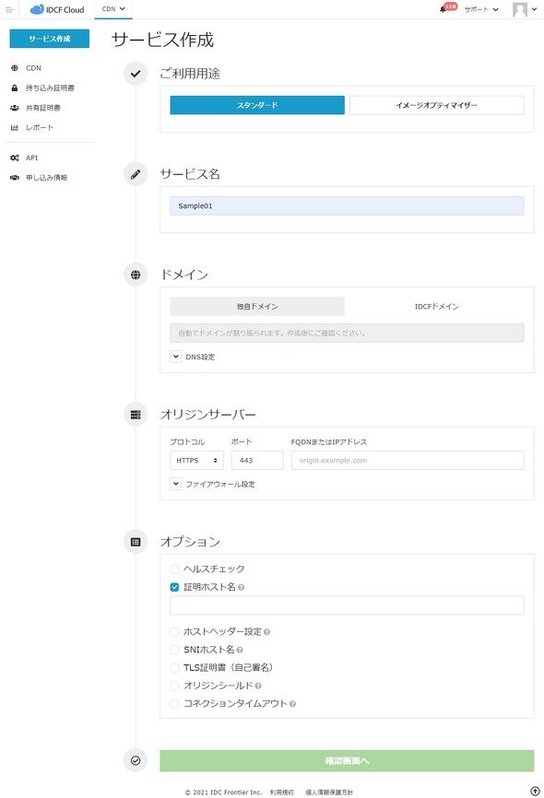544x798 pixels.
Task: Click the chart icon for レポート
Action: pos(14,127)
